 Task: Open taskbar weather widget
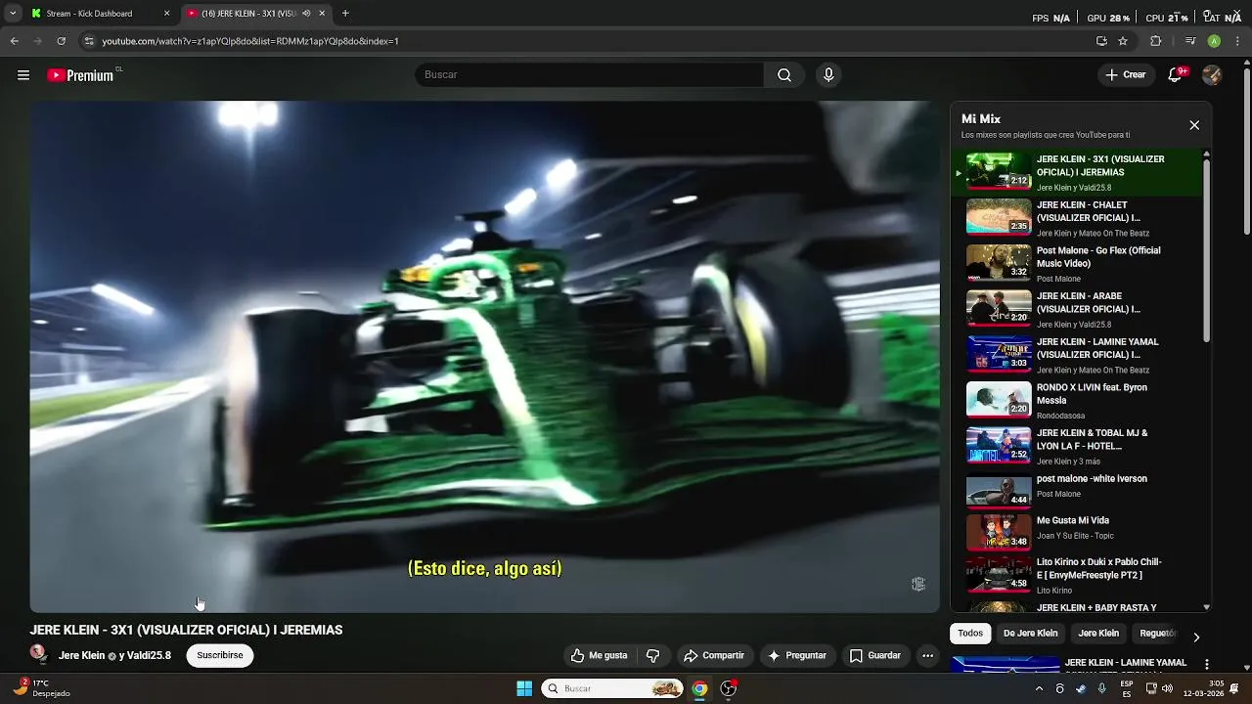tap(41, 688)
